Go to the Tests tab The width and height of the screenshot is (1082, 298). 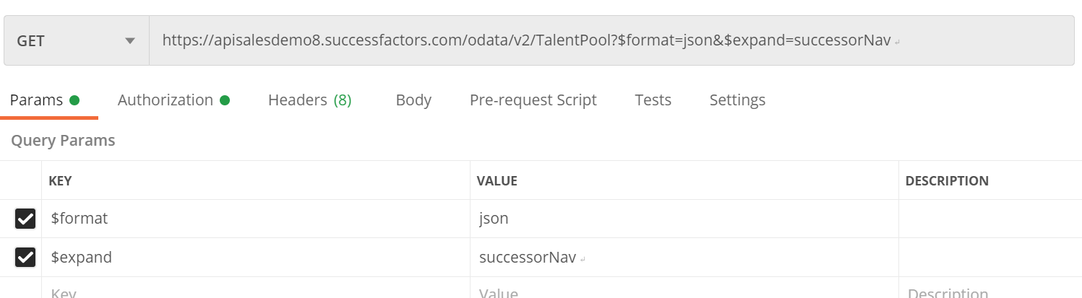(x=653, y=100)
